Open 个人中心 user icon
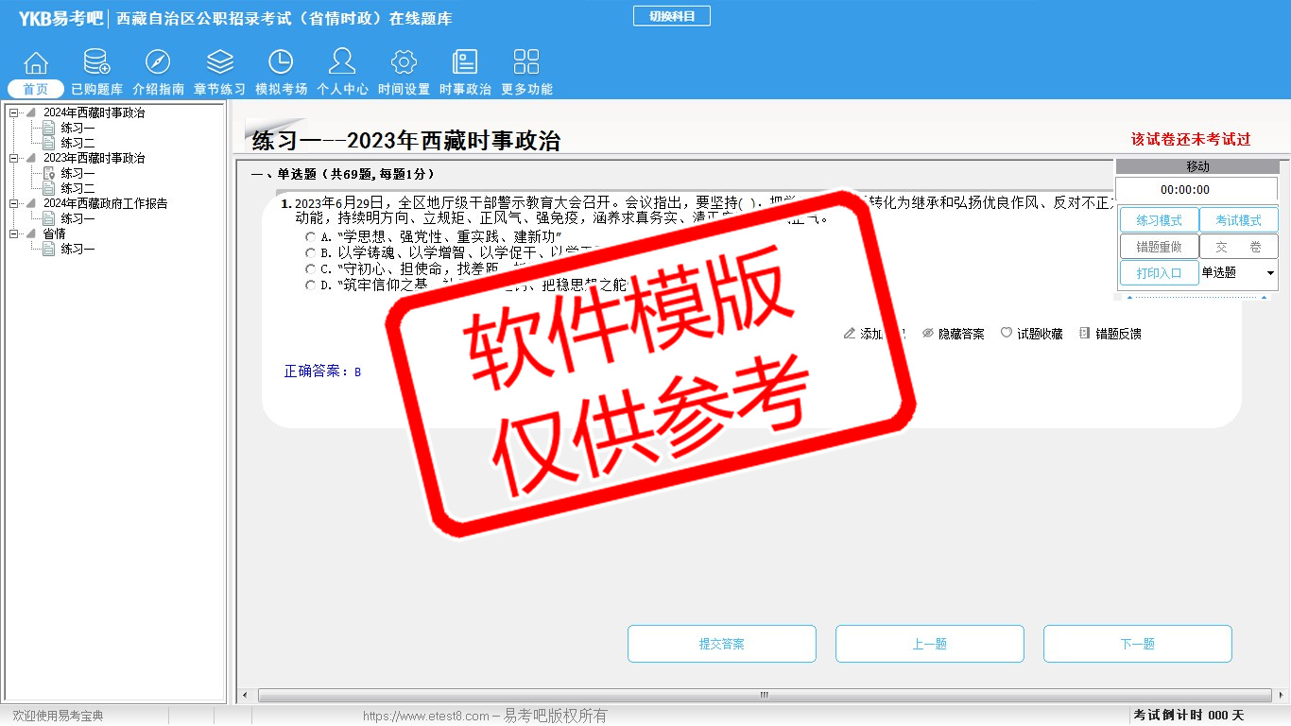1291x726 pixels. pyautogui.click(x=342, y=62)
